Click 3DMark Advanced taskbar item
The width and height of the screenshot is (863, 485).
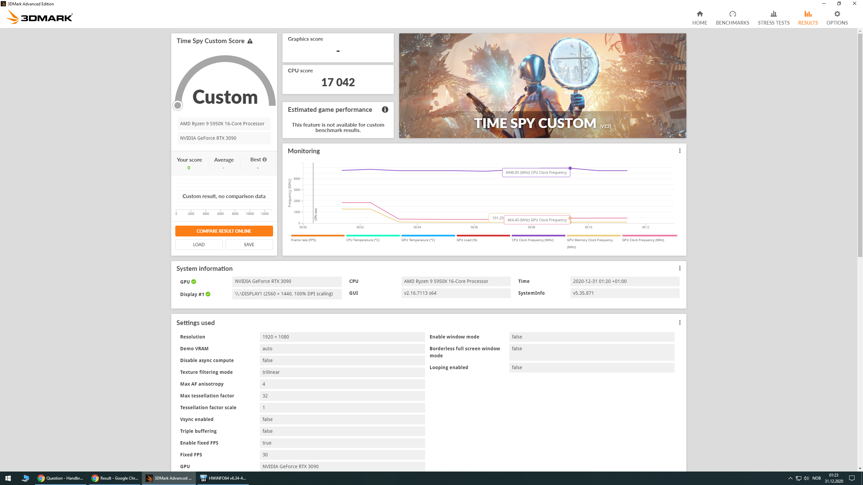pyautogui.click(x=169, y=478)
